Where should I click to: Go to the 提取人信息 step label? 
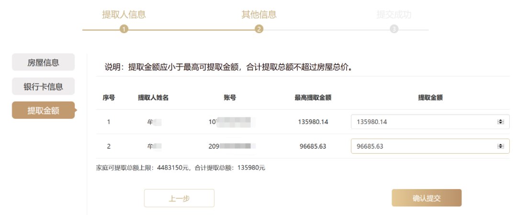(124, 14)
